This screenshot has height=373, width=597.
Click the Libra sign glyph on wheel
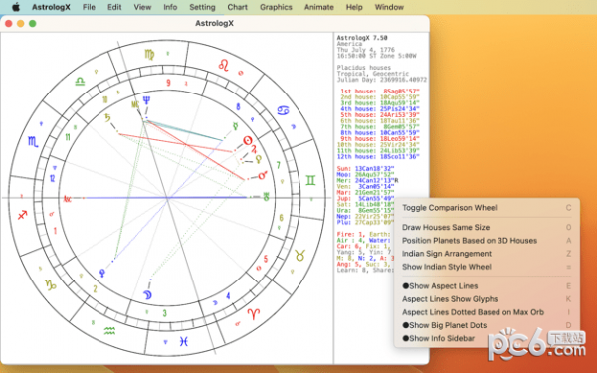coord(80,82)
